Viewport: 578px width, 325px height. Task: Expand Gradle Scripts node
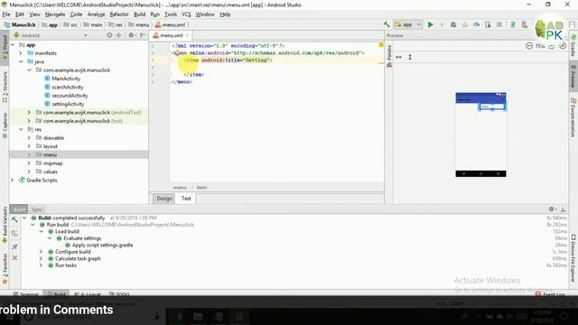[12, 181]
